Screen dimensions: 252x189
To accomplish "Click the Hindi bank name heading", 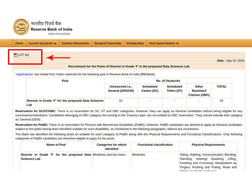I will click(x=46, y=24).
